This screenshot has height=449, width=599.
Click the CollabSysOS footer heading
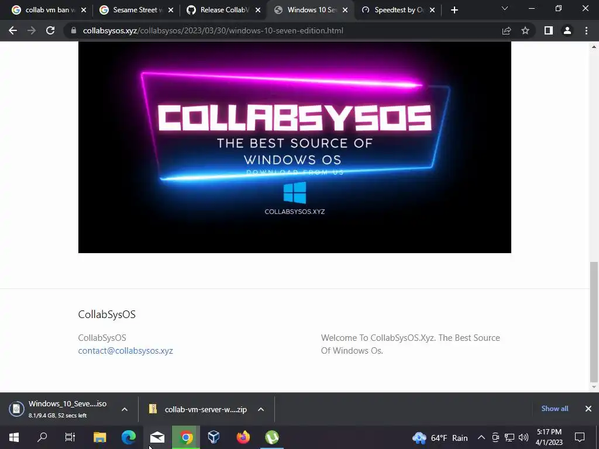tap(106, 314)
